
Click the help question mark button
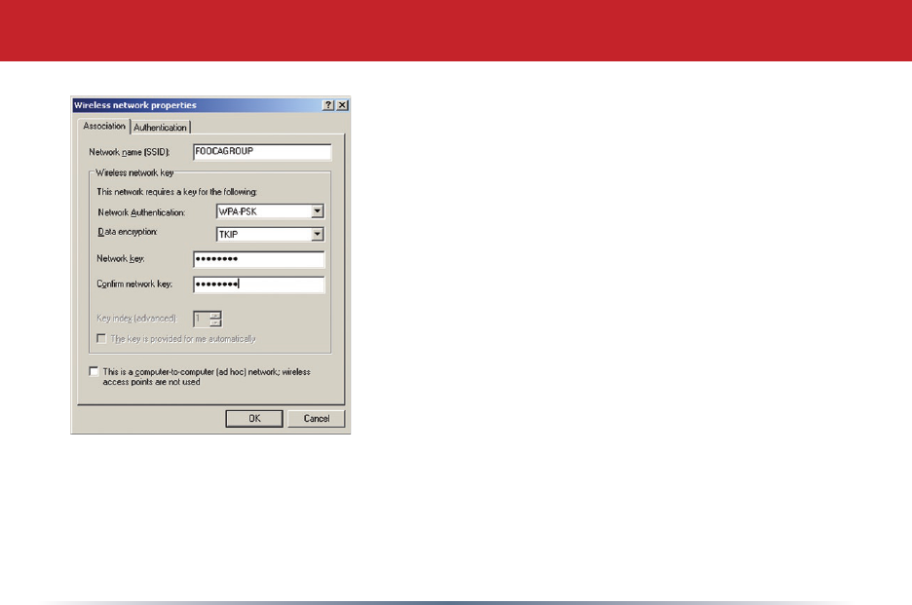click(328, 105)
